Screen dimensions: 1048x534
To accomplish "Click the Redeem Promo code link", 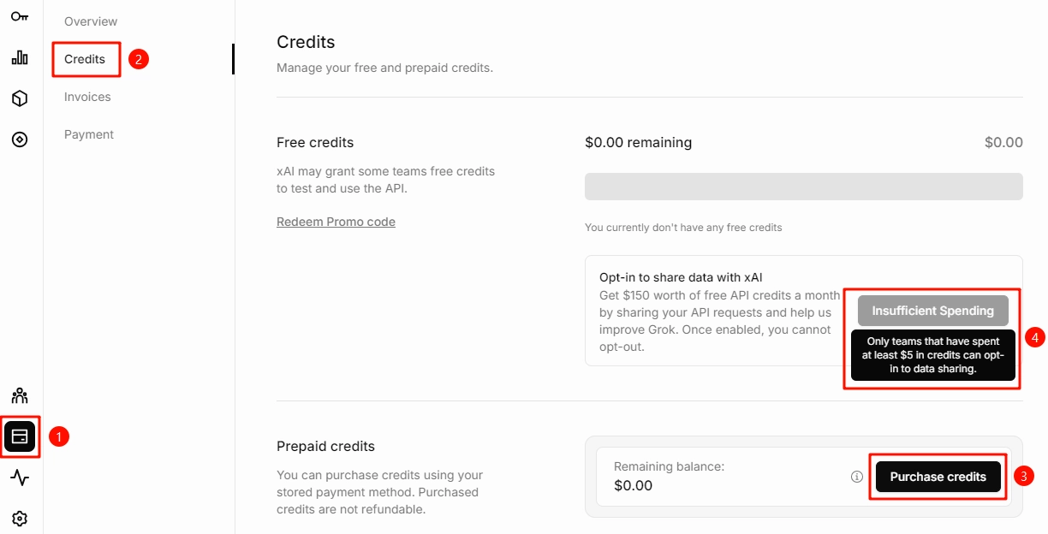I will tap(336, 222).
